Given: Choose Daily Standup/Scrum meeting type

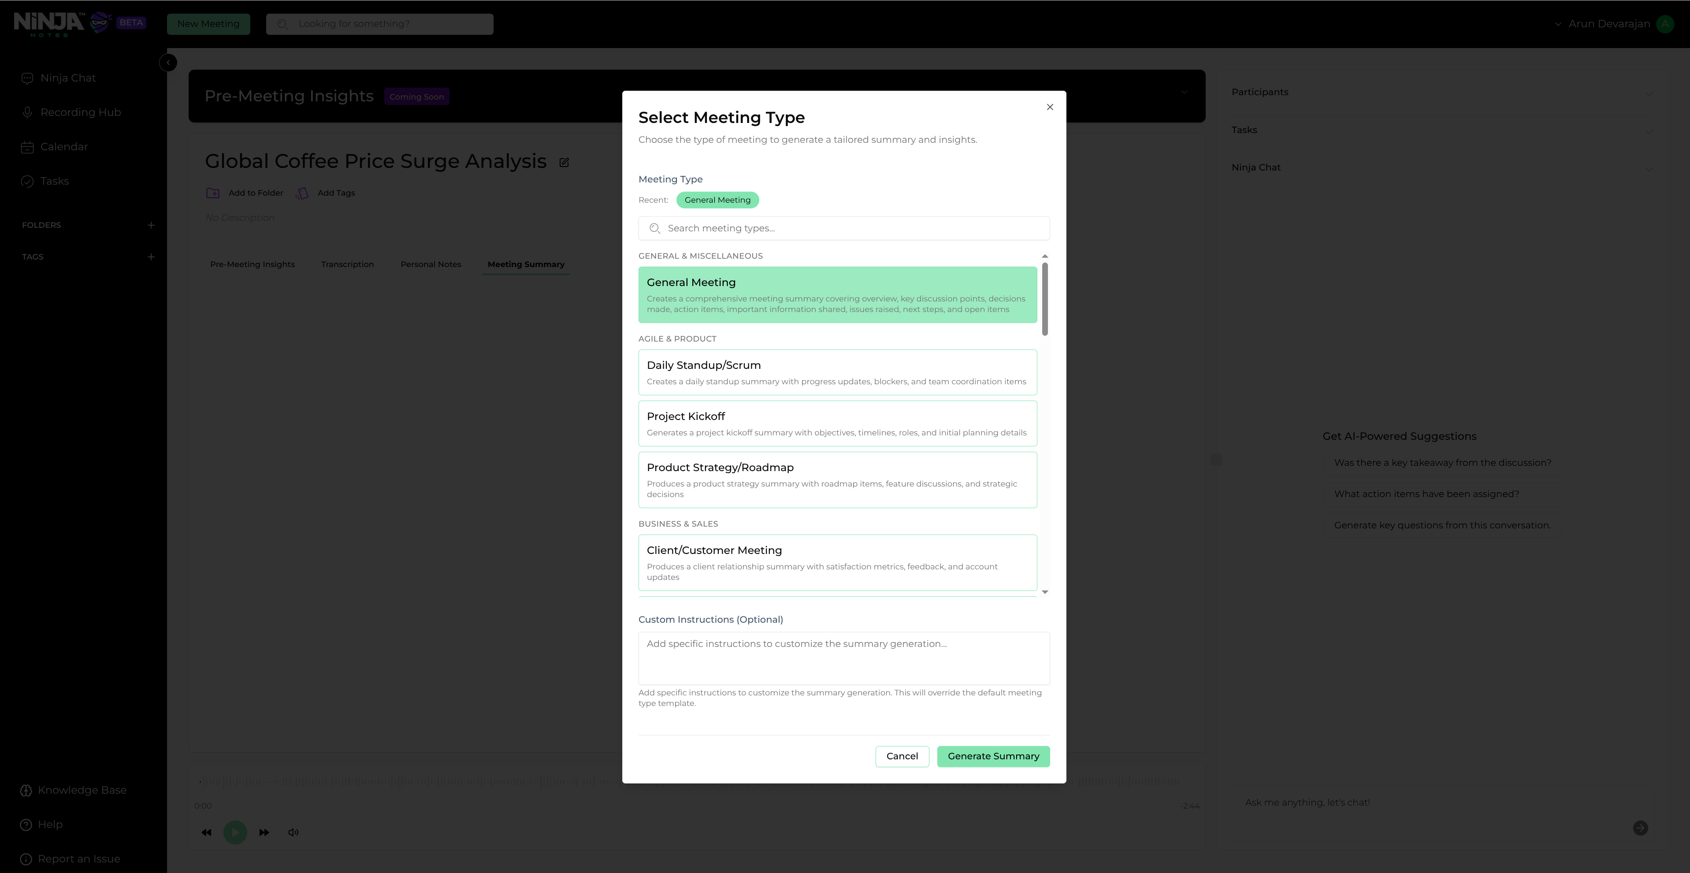Looking at the screenshot, I should (x=837, y=372).
